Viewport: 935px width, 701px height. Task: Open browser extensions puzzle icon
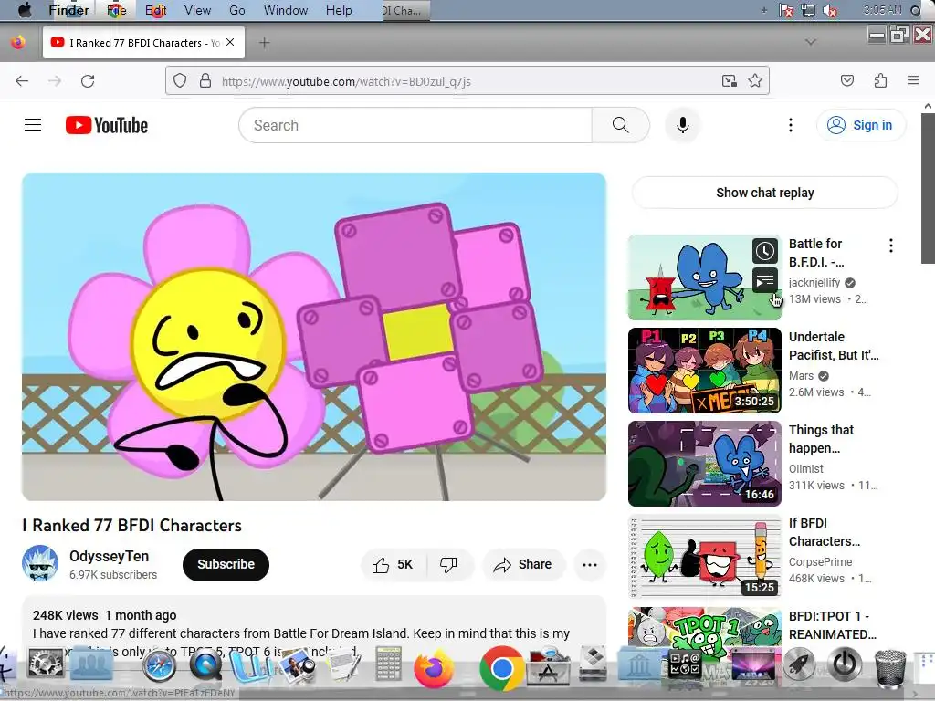tap(880, 81)
